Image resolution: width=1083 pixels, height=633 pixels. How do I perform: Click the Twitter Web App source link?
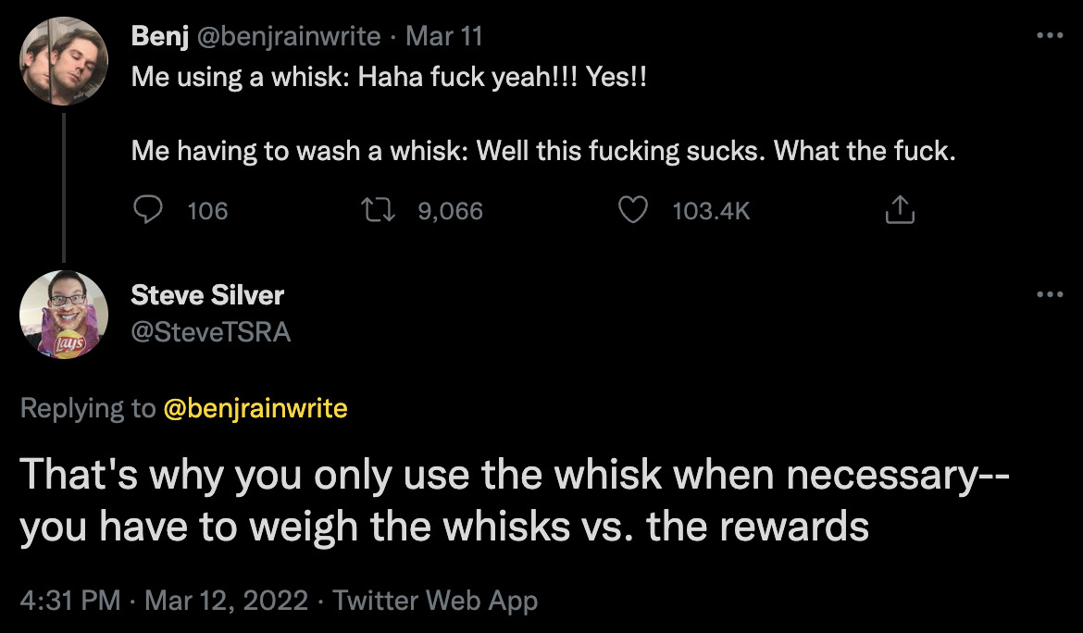tap(435, 600)
